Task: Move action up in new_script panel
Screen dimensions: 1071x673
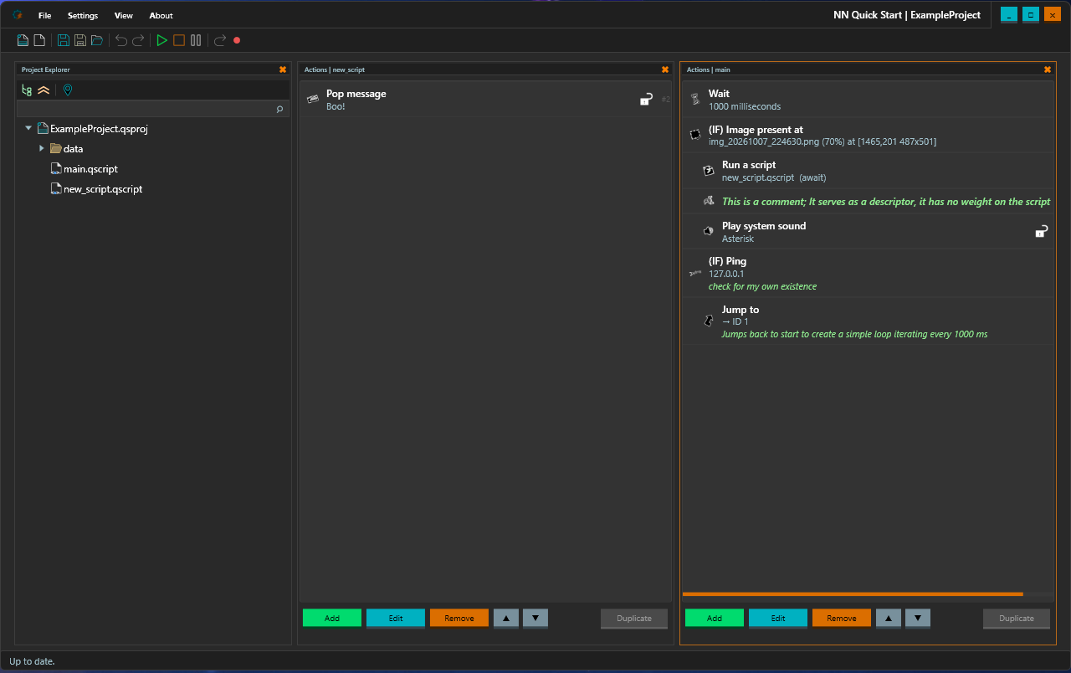Action: 506,618
